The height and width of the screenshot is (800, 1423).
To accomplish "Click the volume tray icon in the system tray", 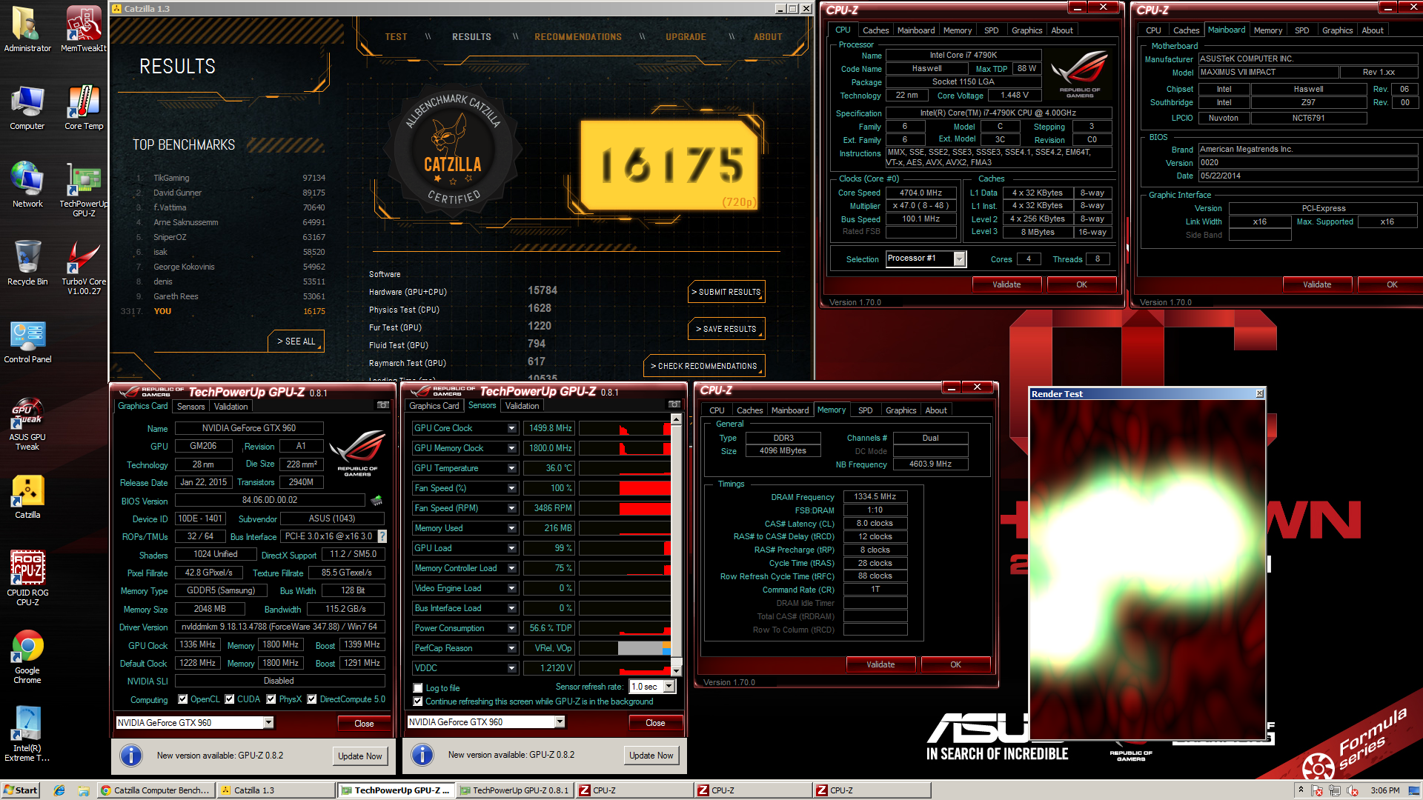I will [1352, 790].
